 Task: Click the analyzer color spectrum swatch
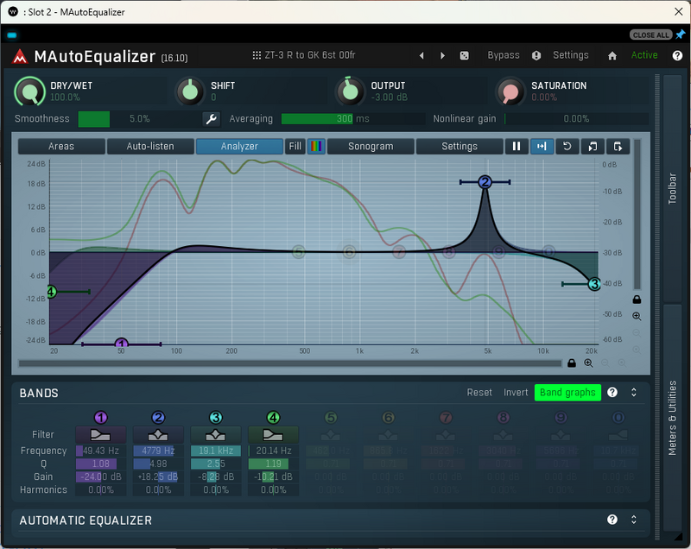[316, 146]
